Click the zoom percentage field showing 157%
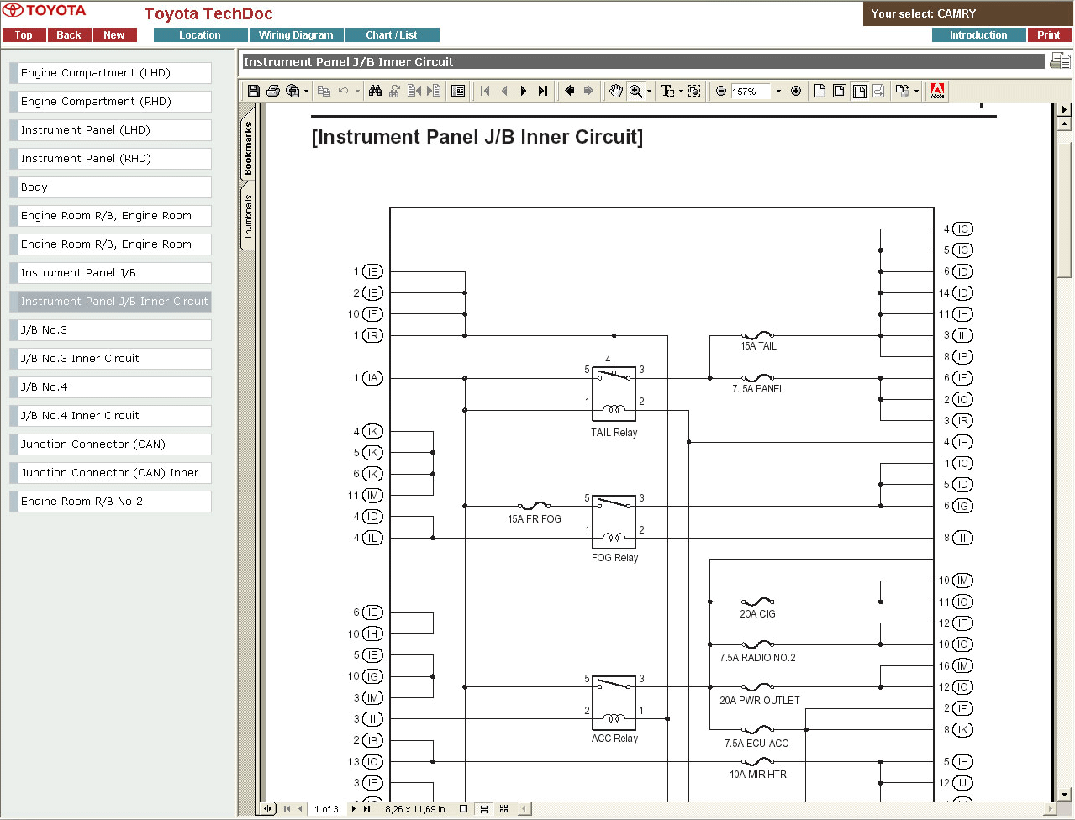Screen dimensions: 1075x820 751,91
